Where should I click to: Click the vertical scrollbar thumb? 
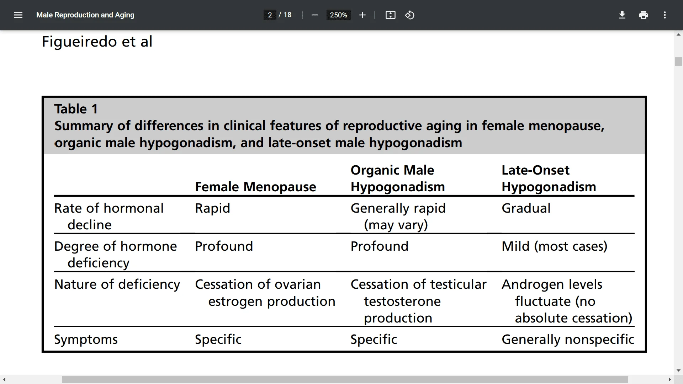coord(678,62)
